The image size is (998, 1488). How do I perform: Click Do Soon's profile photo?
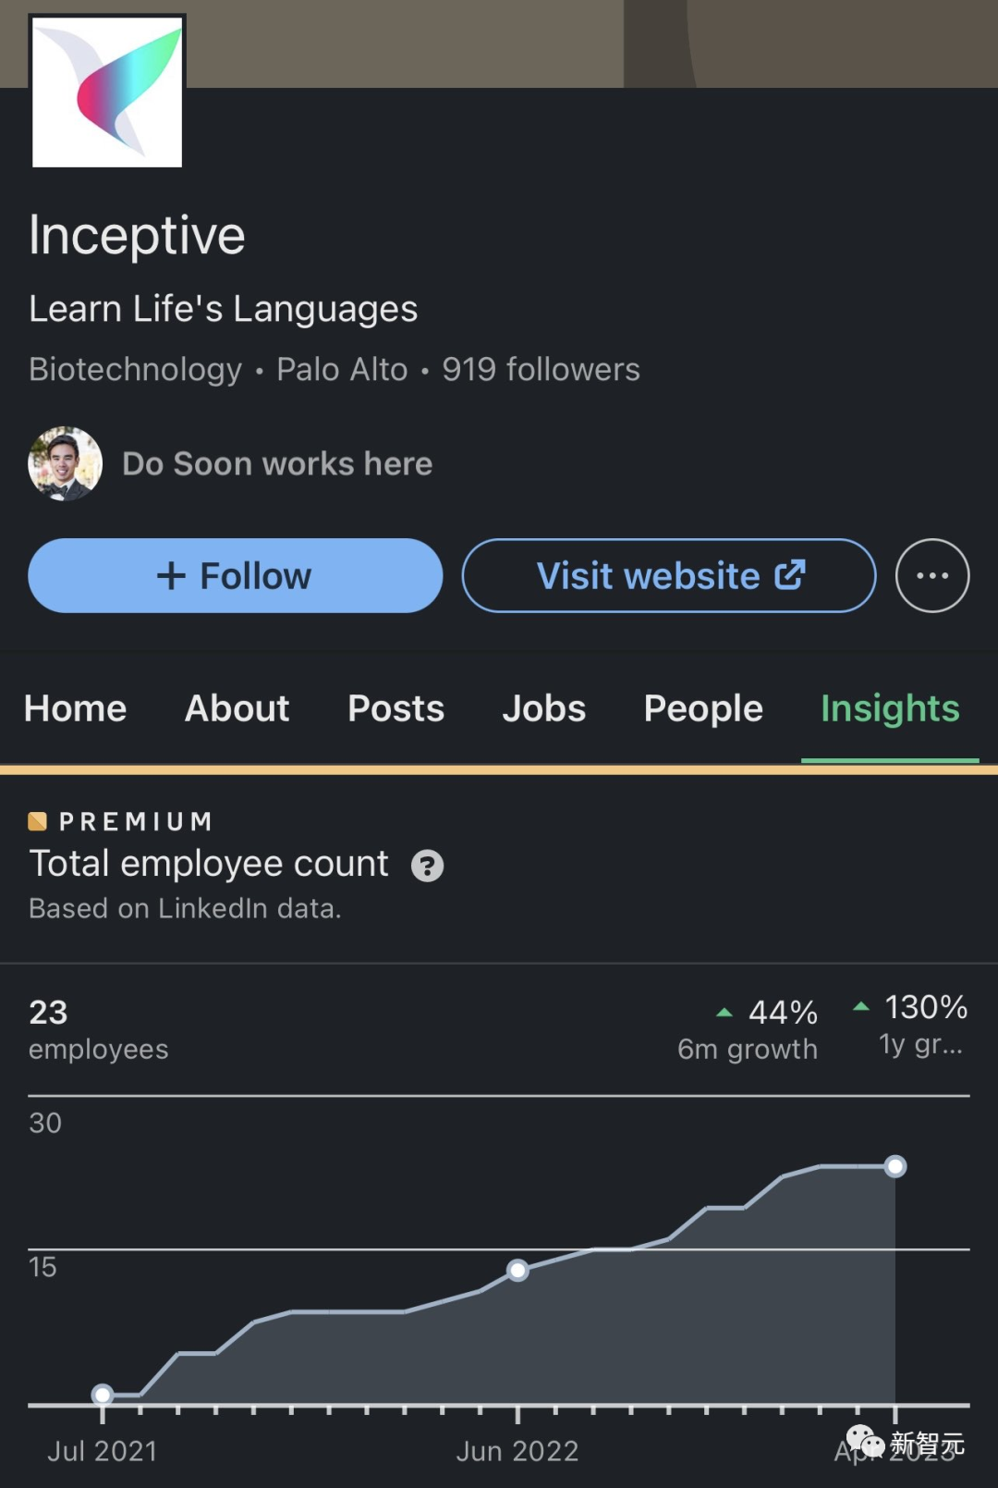[65, 463]
